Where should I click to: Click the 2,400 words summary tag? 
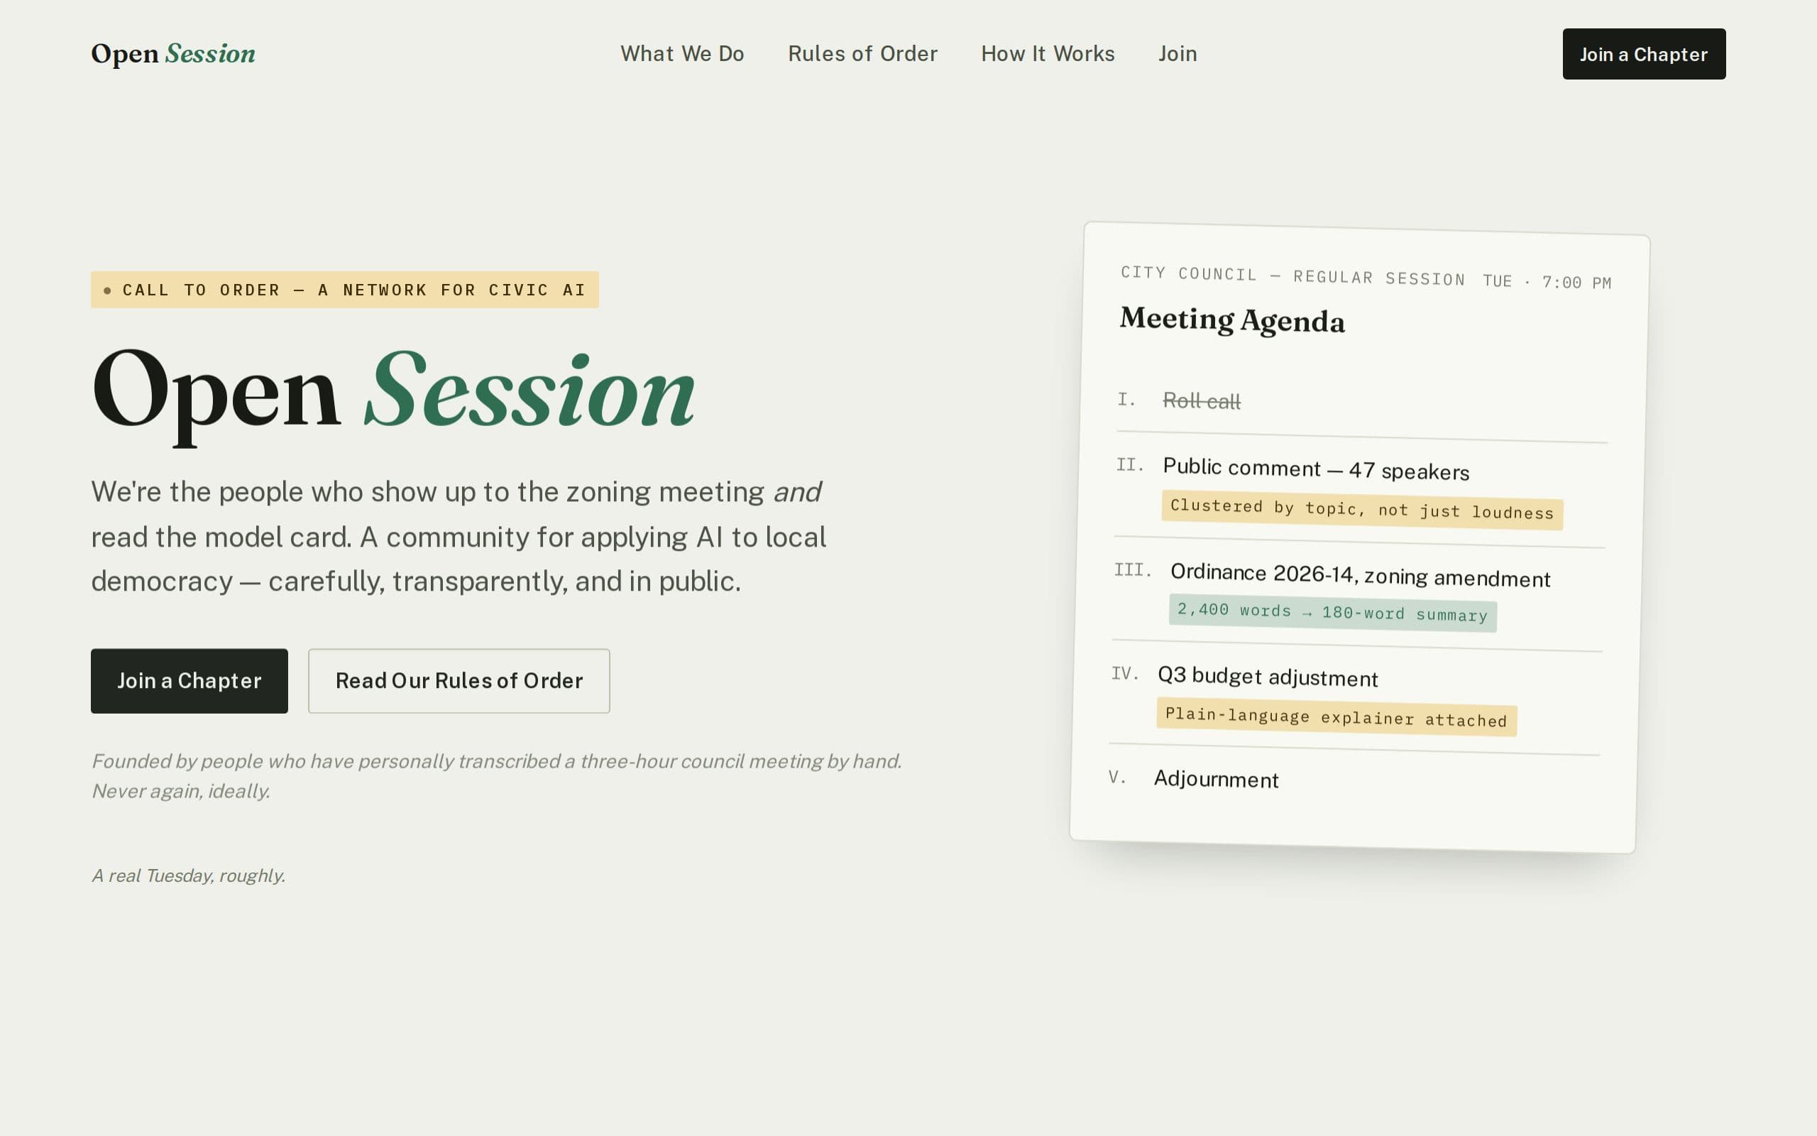(x=1333, y=612)
